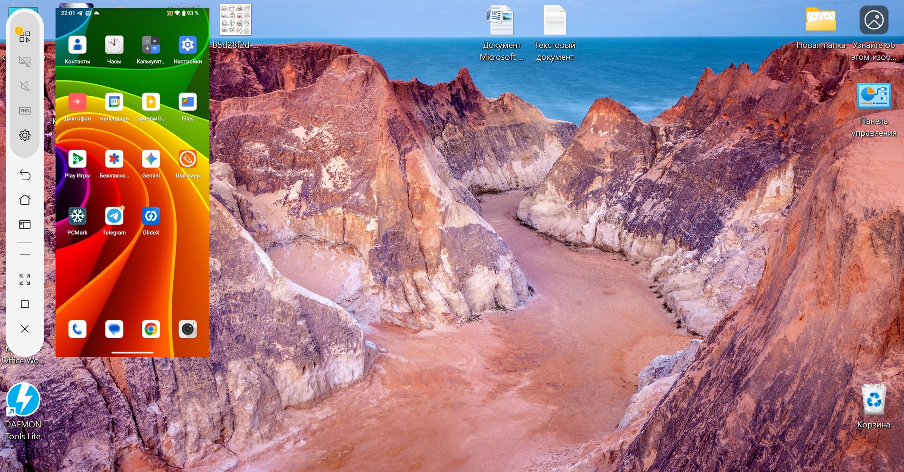
Task: Open the app grid icon atop the GlideX sidebar
Action: click(x=25, y=37)
